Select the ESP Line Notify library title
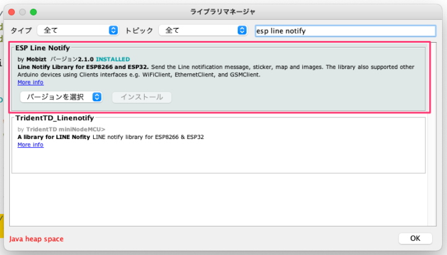 click(x=42, y=48)
